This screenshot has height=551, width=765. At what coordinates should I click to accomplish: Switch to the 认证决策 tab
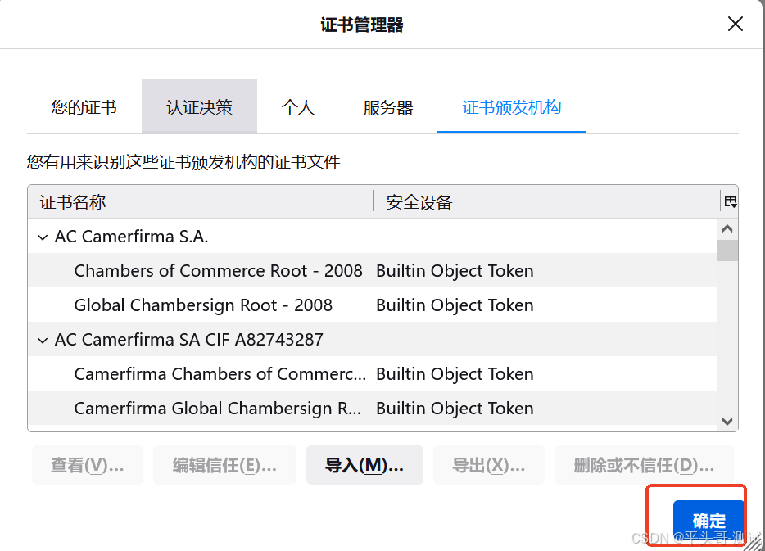tap(199, 106)
